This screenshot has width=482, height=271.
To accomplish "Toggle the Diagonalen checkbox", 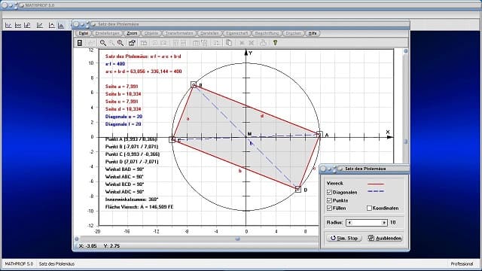I will point(329,193).
